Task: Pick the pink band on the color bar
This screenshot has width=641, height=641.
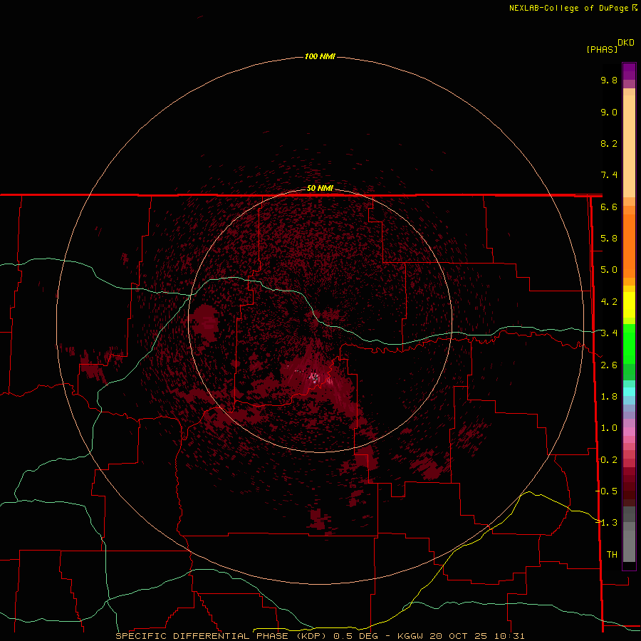Action: pos(629,432)
